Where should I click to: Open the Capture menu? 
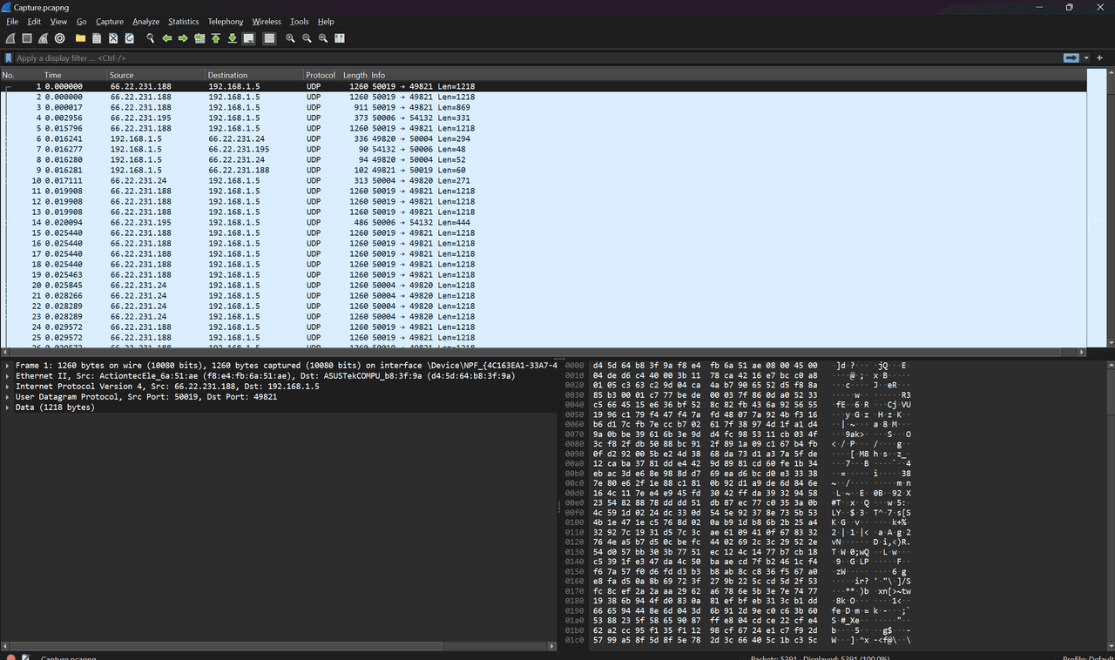coord(110,22)
